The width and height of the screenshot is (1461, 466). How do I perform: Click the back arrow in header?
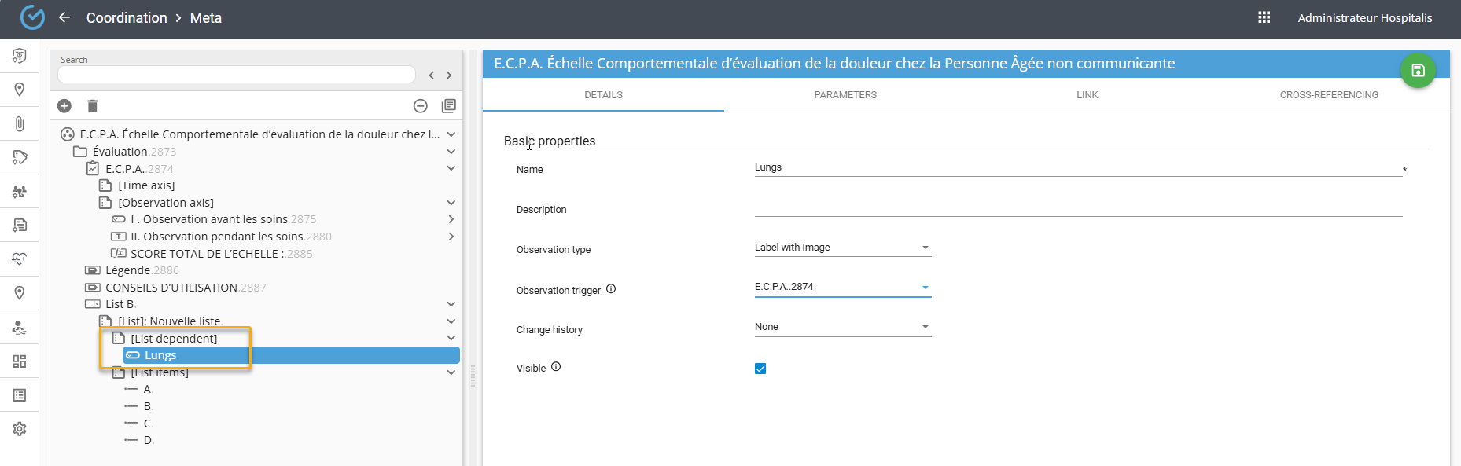click(x=64, y=17)
